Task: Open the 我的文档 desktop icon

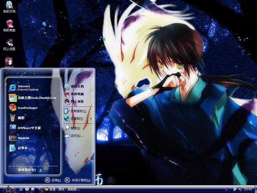Action: point(9,7)
